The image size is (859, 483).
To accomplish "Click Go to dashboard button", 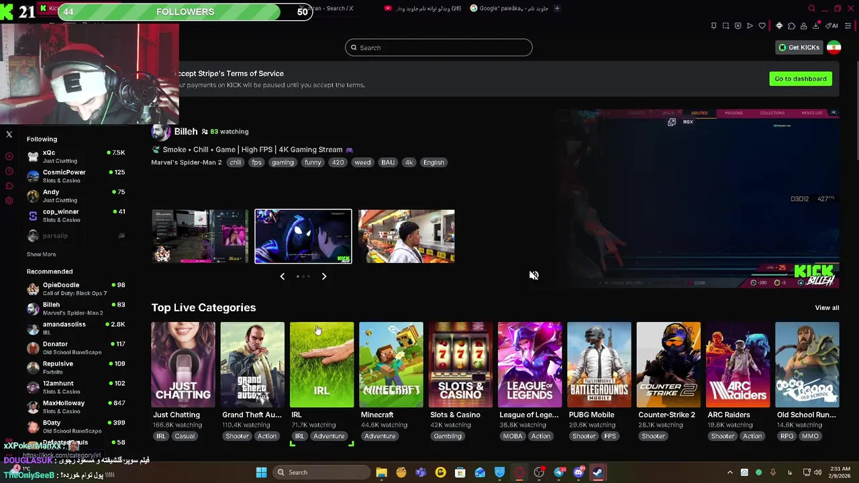I will (x=801, y=78).
